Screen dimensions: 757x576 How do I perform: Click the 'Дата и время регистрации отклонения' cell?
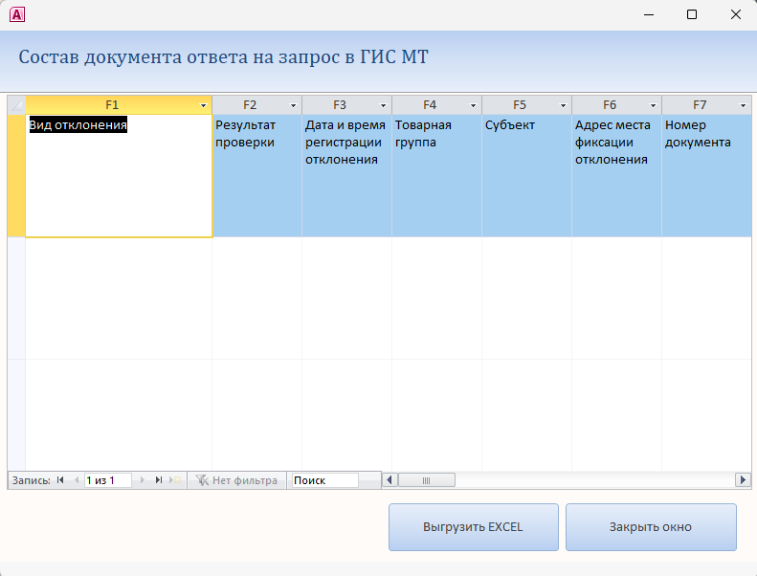tap(347, 176)
